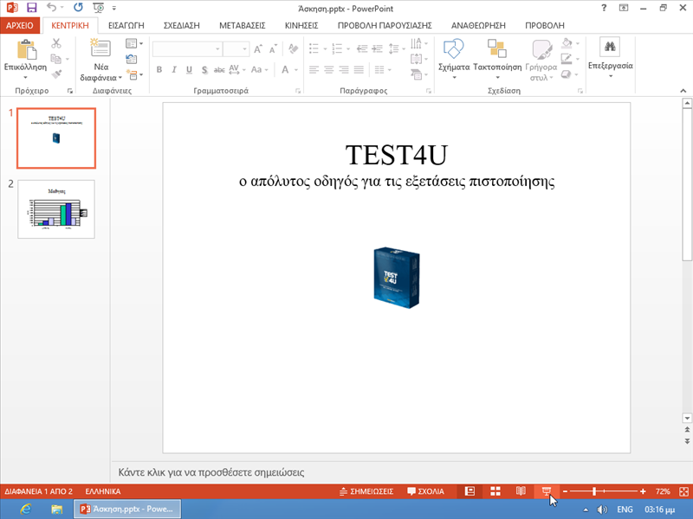Decrease the font size

(x=273, y=48)
